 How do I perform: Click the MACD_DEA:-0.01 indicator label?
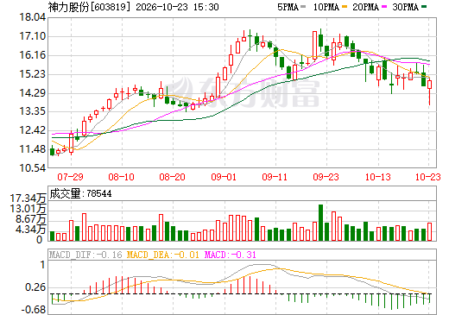[x=163, y=255]
